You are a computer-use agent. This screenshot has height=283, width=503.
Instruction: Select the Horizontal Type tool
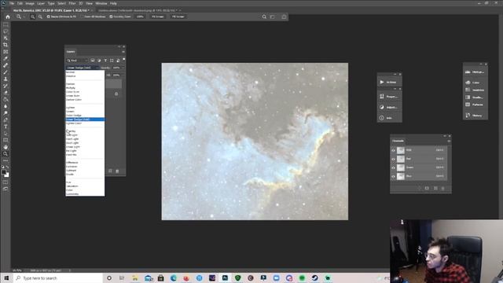click(6, 127)
